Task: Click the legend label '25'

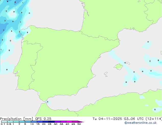Action: (x=50, y=124)
